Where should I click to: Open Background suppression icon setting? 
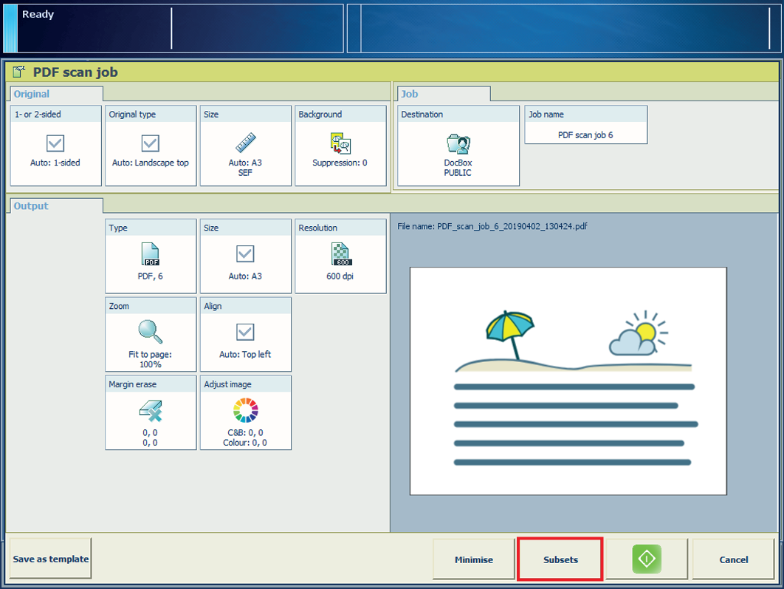click(x=340, y=143)
